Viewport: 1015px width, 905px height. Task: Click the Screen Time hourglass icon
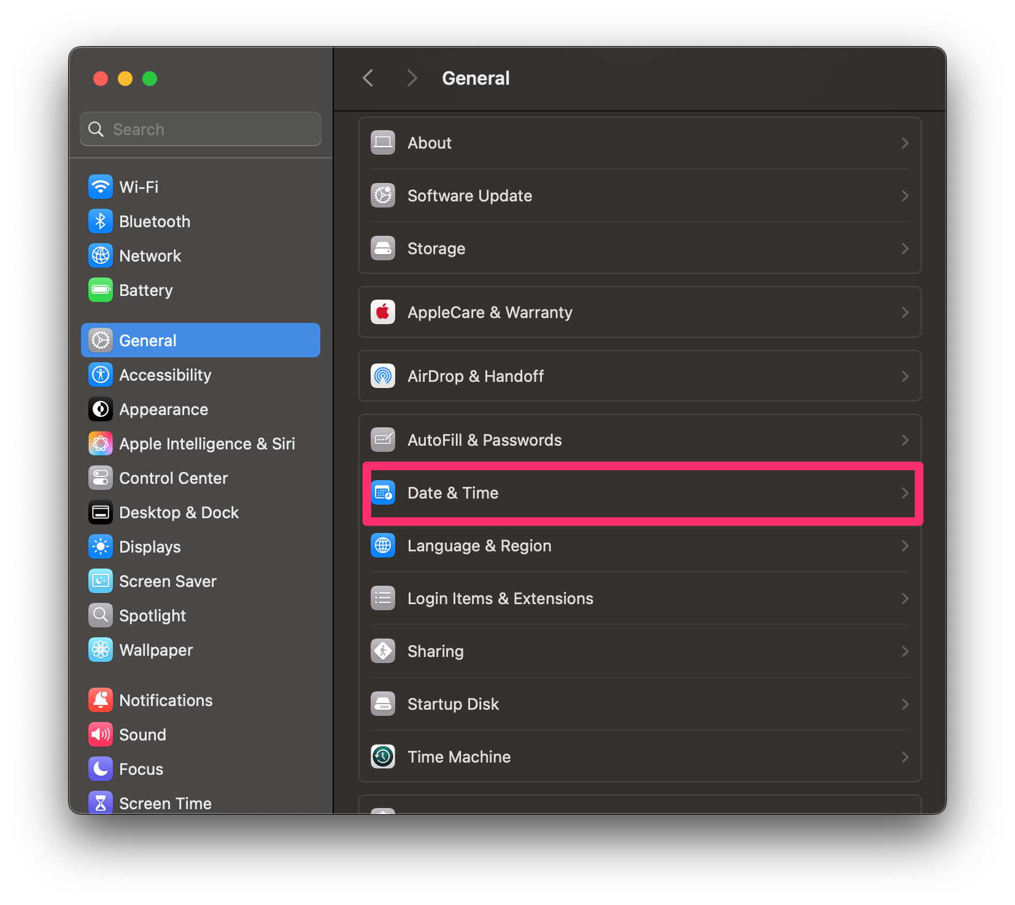pyautogui.click(x=101, y=802)
